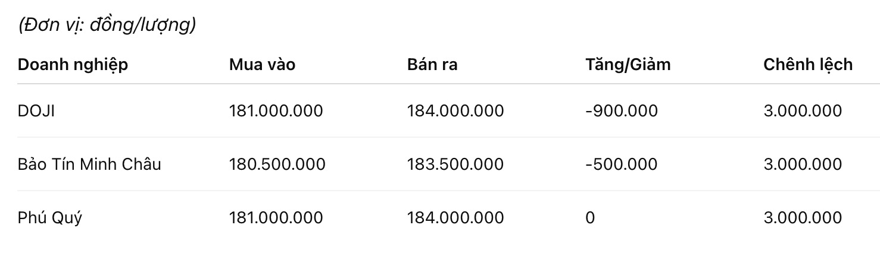Click Phú Quý's Bán ra price 184.000.000
The height and width of the screenshot is (266, 880).
pyautogui.click(x=455, y=217)
